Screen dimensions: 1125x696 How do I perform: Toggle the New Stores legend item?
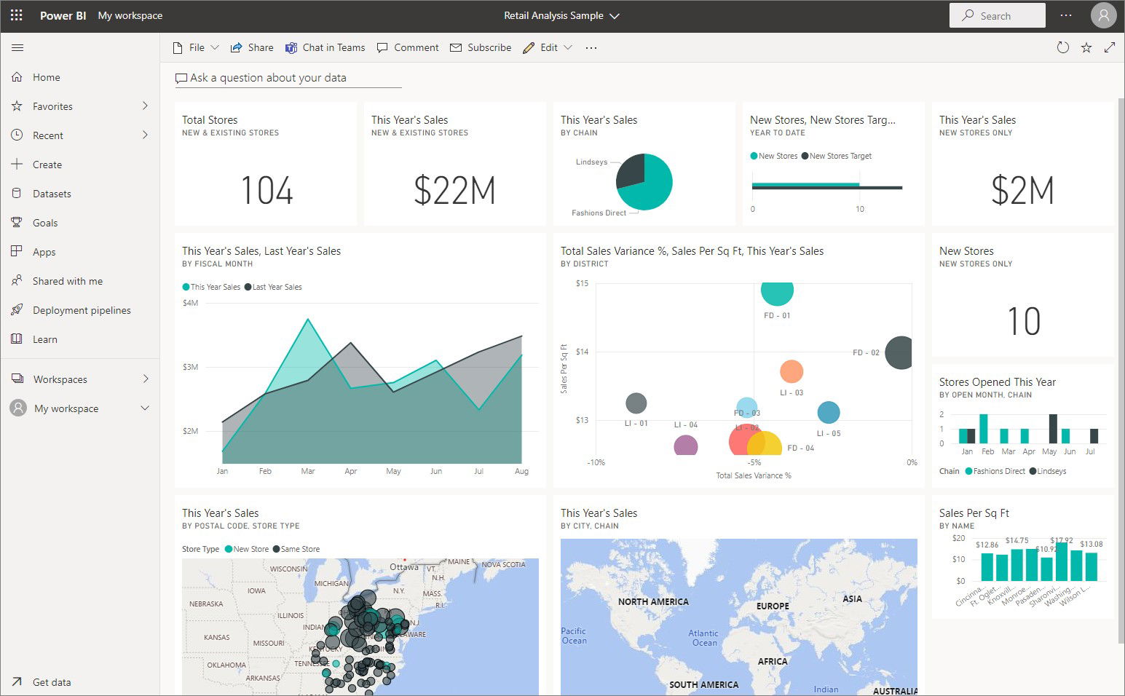774,155
